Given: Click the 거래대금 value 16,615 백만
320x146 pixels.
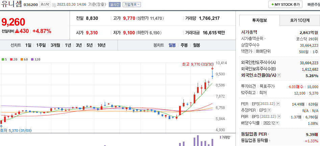Looking at the screenshot, I should [214, 33].
